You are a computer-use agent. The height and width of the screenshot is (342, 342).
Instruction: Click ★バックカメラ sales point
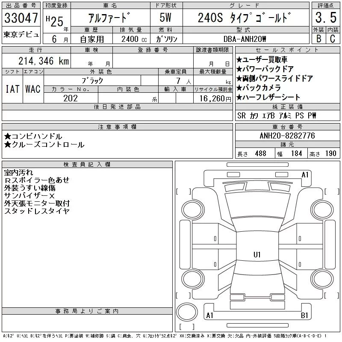pyautogui.click(x=259, y=88)
